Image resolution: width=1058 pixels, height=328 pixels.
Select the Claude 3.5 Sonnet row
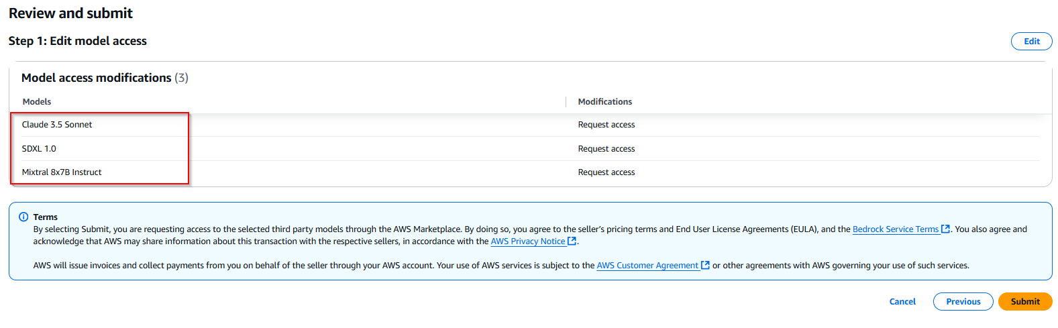(57, 125)
